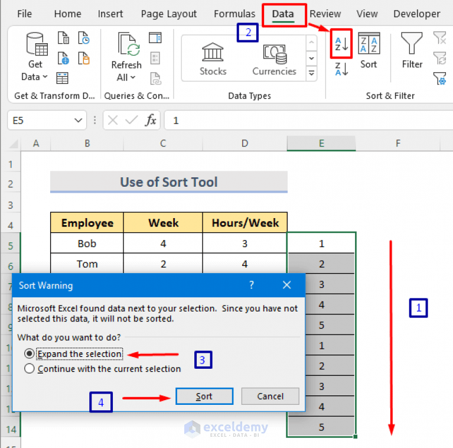This screenshot has width=453, height=448.
Task: Click the cell containing Tom
Action: (x=87, y=264)
